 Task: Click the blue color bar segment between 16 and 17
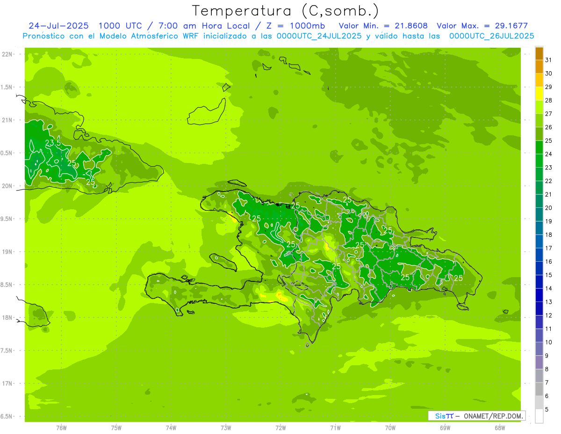coord(539,255)
